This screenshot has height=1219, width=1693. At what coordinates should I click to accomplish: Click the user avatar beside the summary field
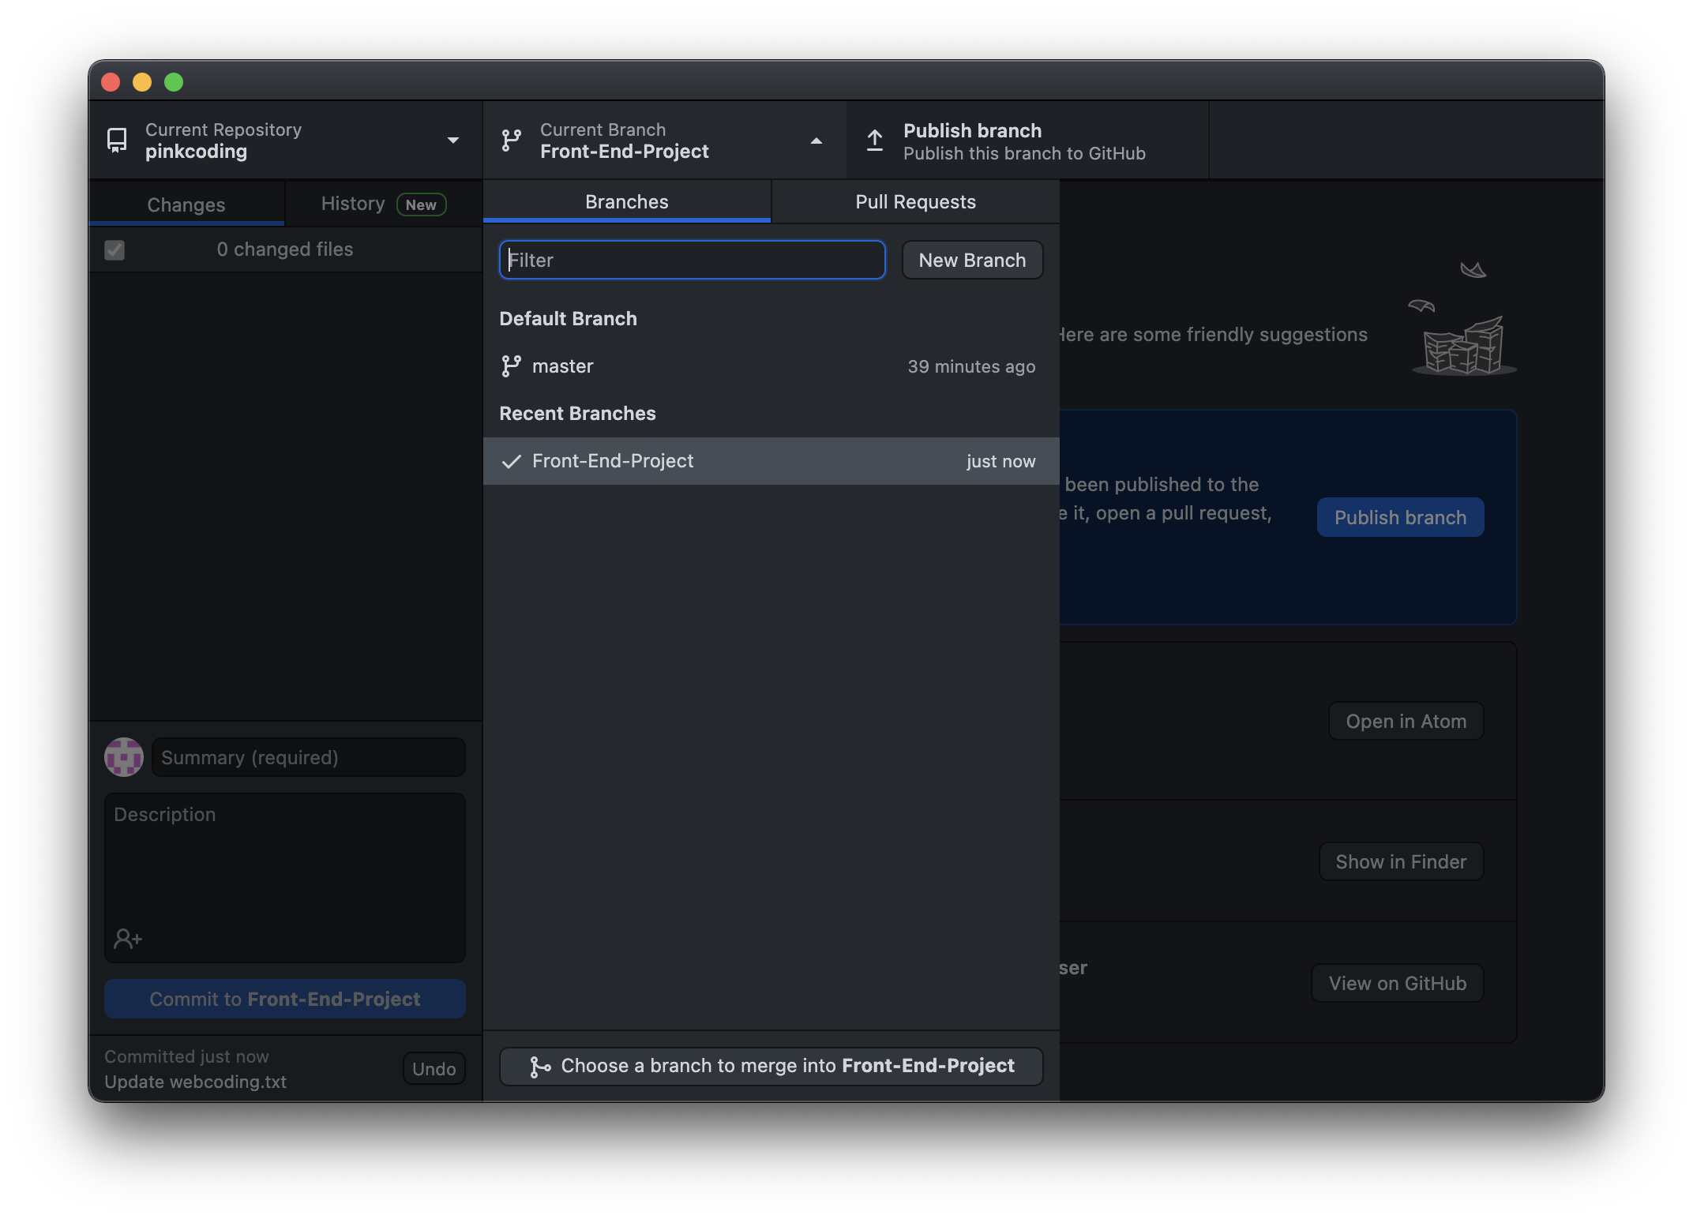pyautogui.click(x=124, y=757)
